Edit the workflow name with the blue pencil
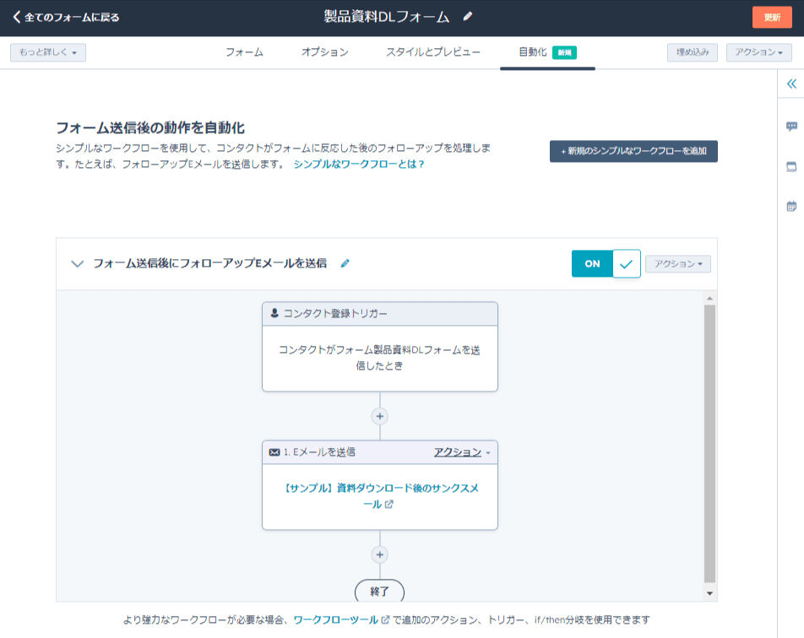Viewport: 804px width, 638px height. pos(345,263)
